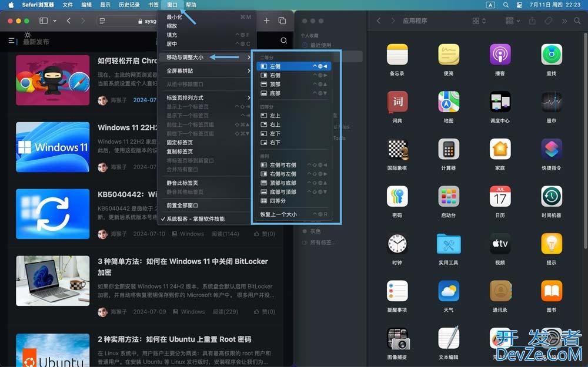Open the Stocks (股市) app icon

552,102
